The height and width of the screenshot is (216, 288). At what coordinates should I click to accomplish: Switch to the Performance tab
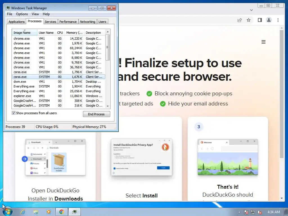(x=68, y=22)
